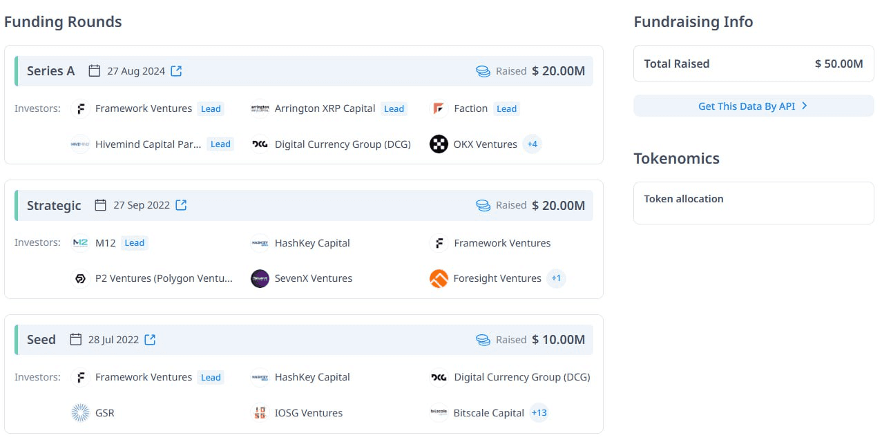The height and width of the screenshot is (442, 882).
Task: Click the Tokenomics heading
Action: (677, 158)
